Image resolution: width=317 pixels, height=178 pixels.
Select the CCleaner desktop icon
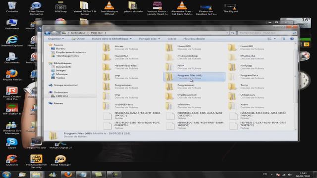tap(12, 160)
